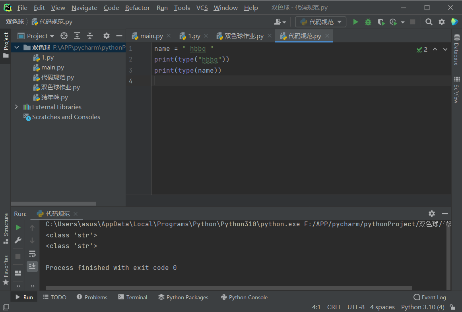Open IDE settings gear in top toolbar

pyautogui.click(x=442, y=22)
